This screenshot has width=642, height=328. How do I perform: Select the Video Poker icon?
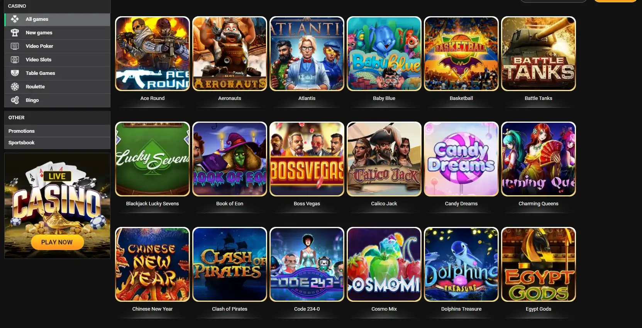tap(15, 46)
